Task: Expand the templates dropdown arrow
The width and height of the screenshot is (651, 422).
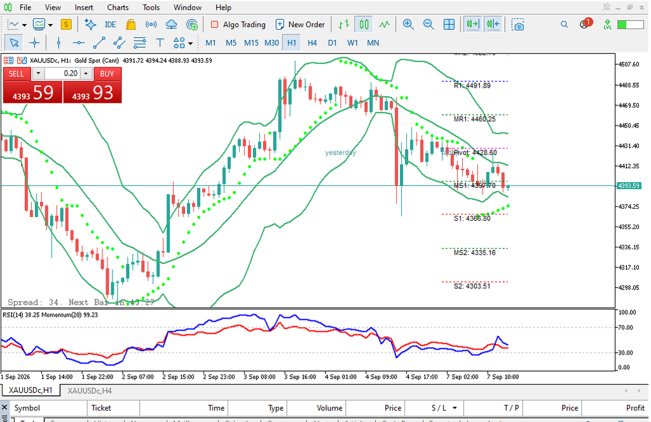Action: (51, 25)
